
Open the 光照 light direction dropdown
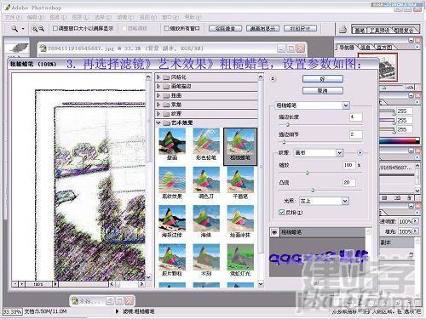(324, 201)
